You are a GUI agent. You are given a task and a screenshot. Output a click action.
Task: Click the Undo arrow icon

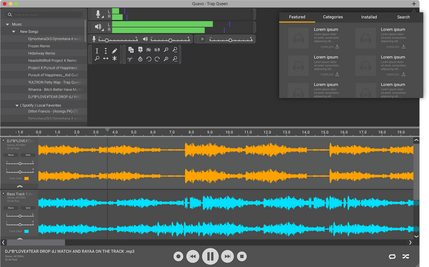[x=149, y=59]
